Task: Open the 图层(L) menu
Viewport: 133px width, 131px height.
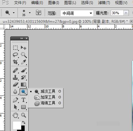Action: tap(70, 3)
